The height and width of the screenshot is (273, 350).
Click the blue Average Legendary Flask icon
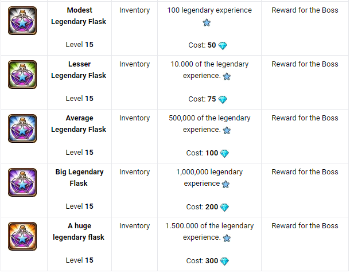tap(22, 128)
